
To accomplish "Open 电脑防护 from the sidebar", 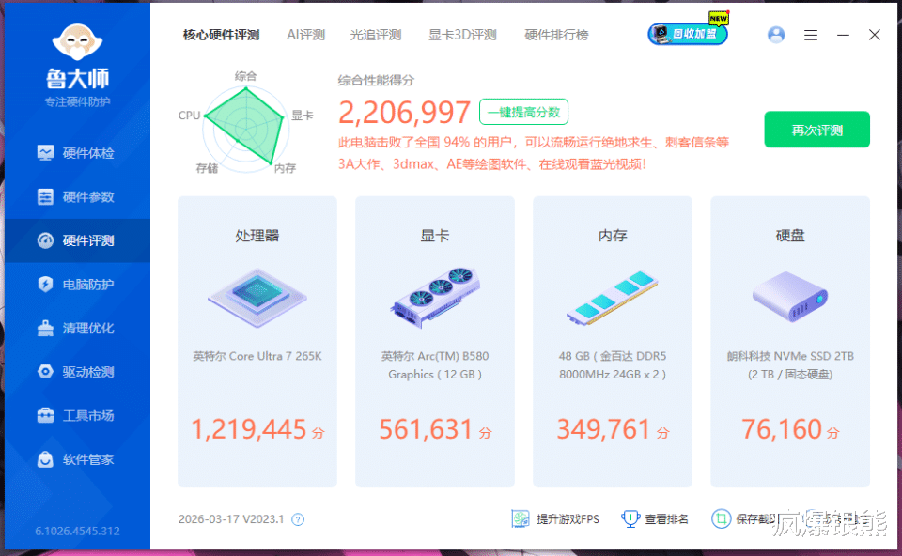I will coord(77,284).
